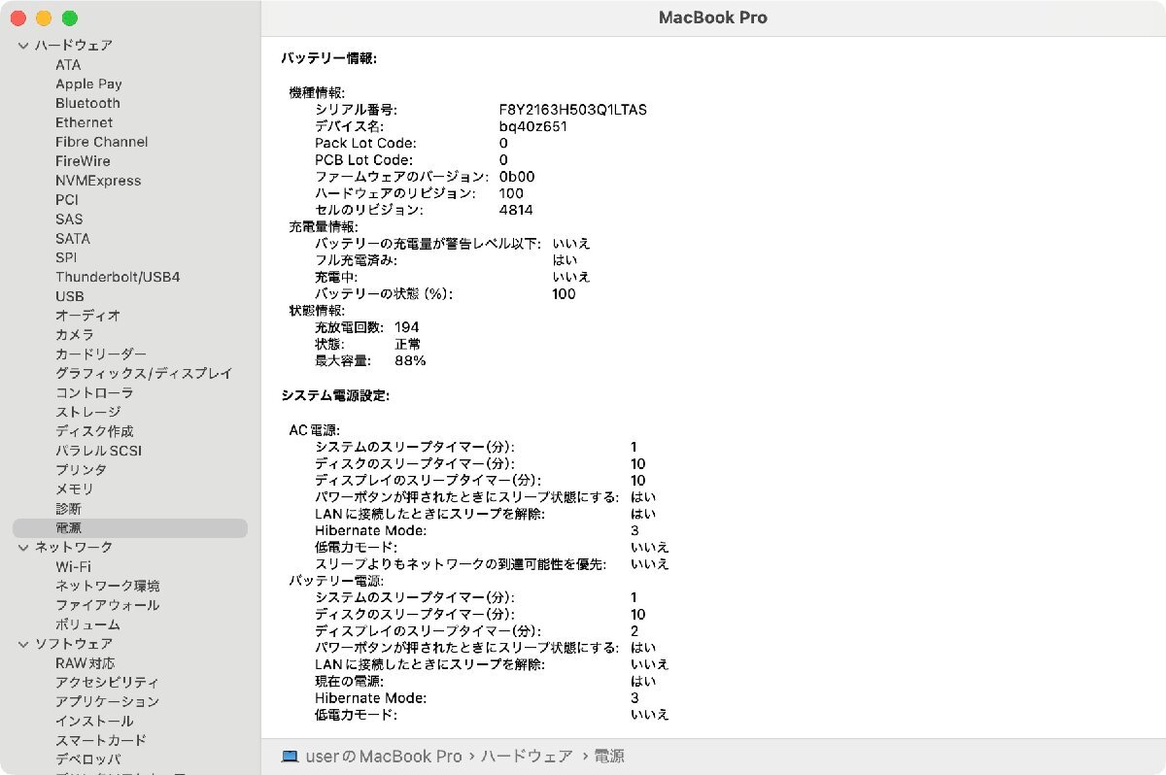Image resolution: width=1166 pixels, height=775 pixels.
Task: Select NVMExpress in the sidebar
Action: [x=100, y=181]
